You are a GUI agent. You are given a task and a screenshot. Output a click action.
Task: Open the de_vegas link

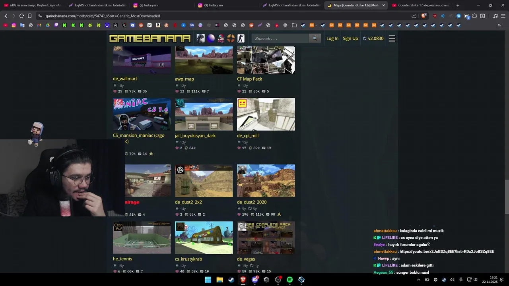pyautogui.click(x=246, y=259)
